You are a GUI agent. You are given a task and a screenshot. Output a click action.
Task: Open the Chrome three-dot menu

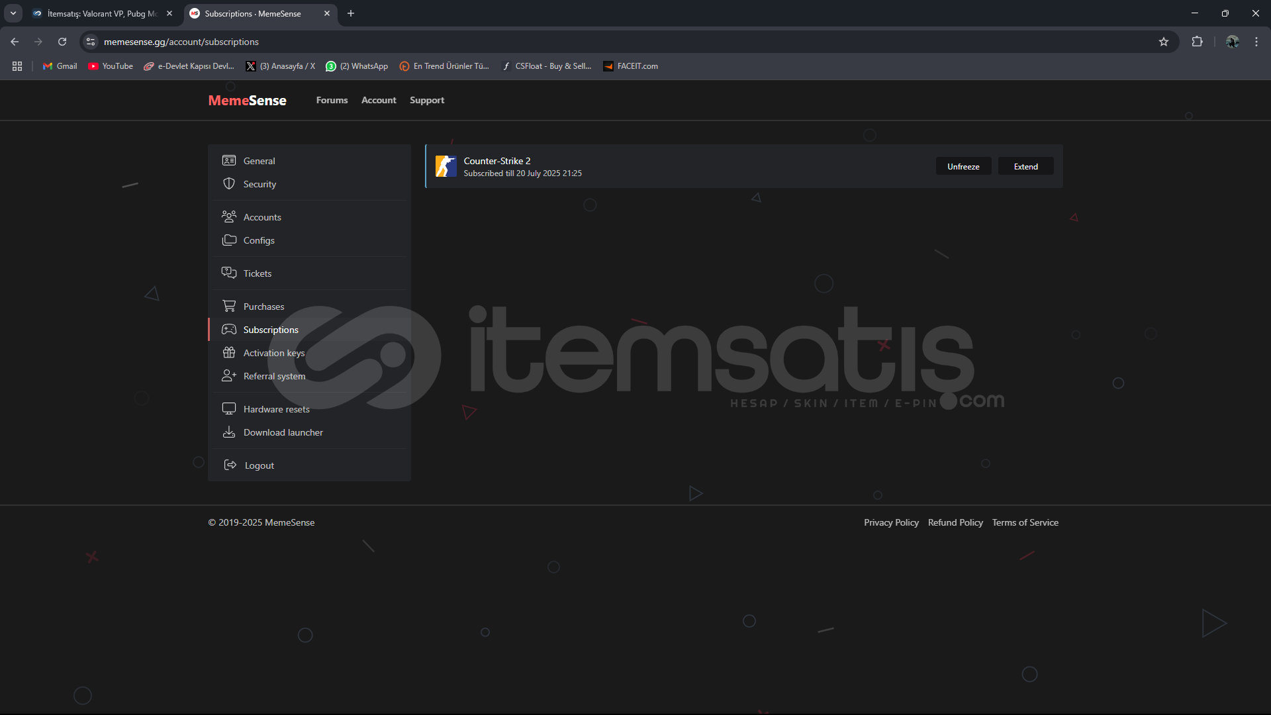click(x=1256, y=42)
